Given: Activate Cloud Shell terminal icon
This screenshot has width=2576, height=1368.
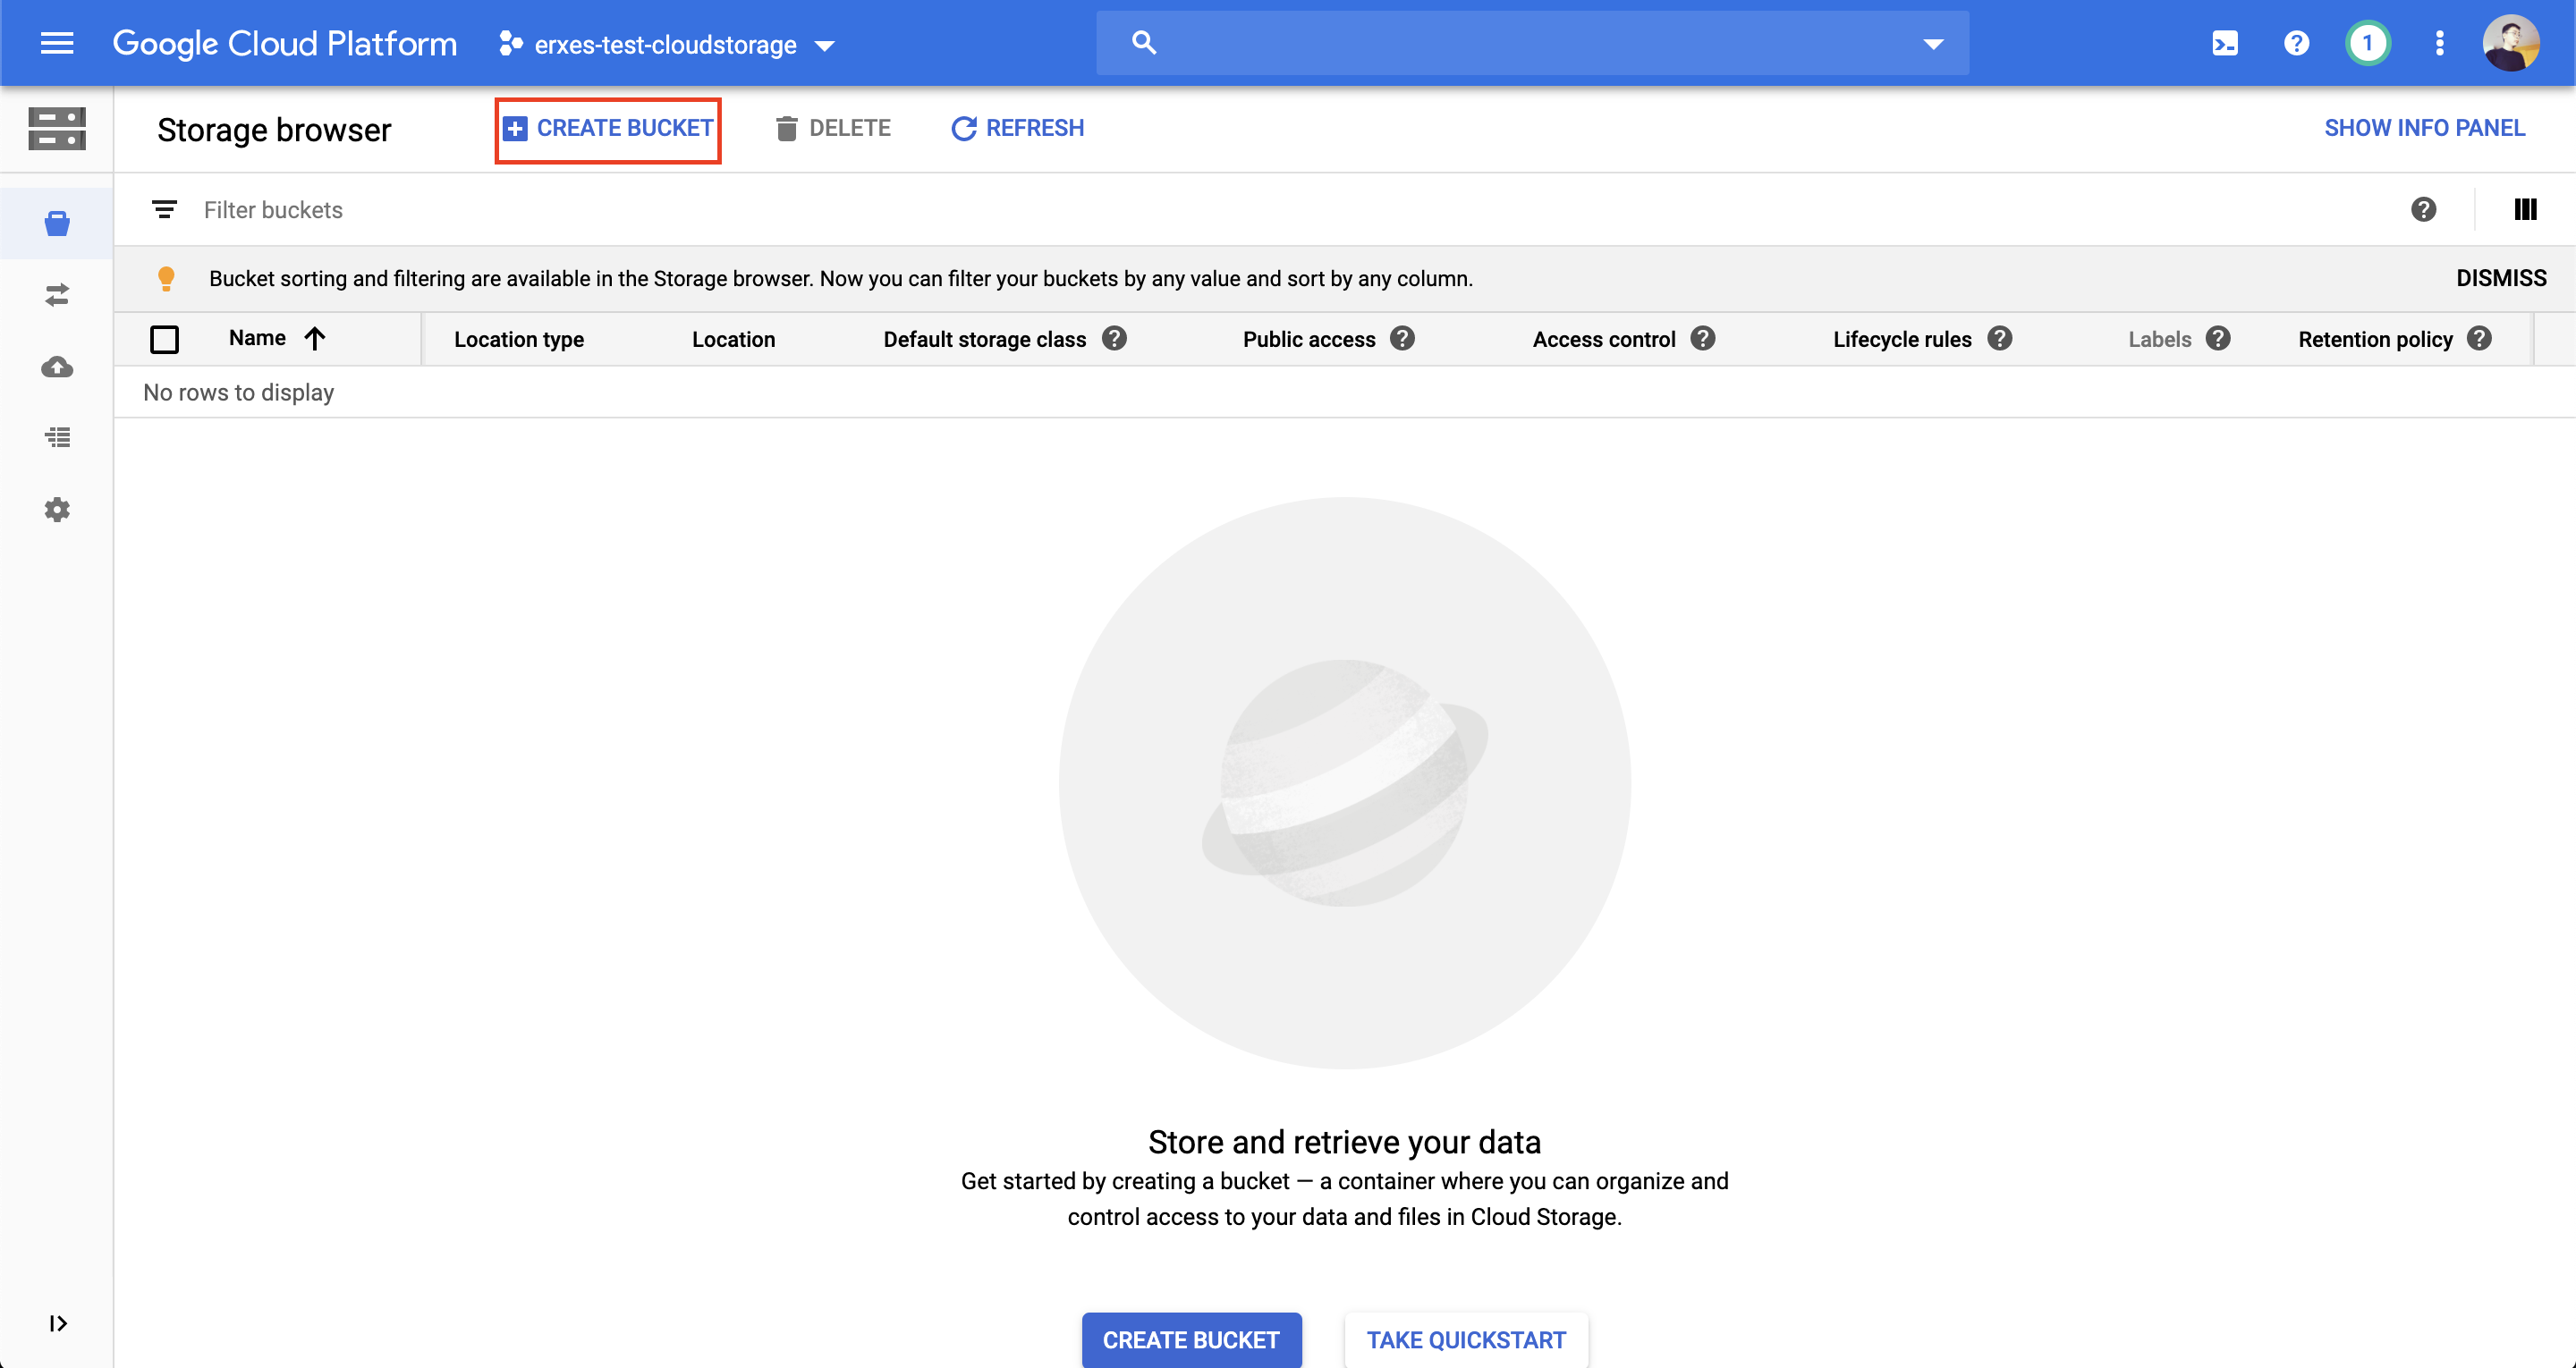Looking at the screenshot, I should (x=2224, y=43).
